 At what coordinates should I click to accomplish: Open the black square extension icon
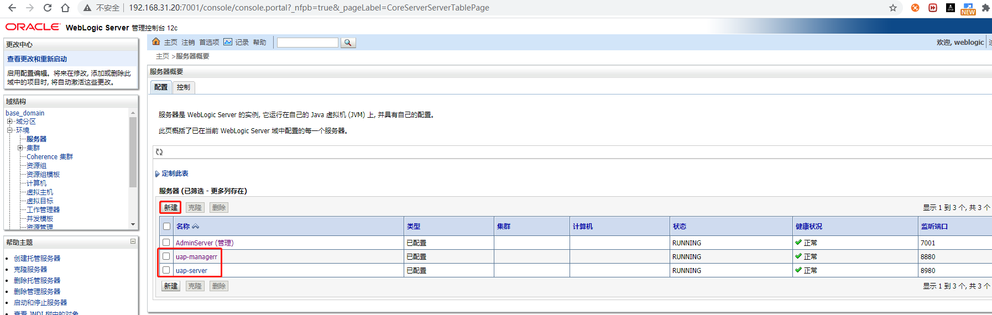pos(951,8)
